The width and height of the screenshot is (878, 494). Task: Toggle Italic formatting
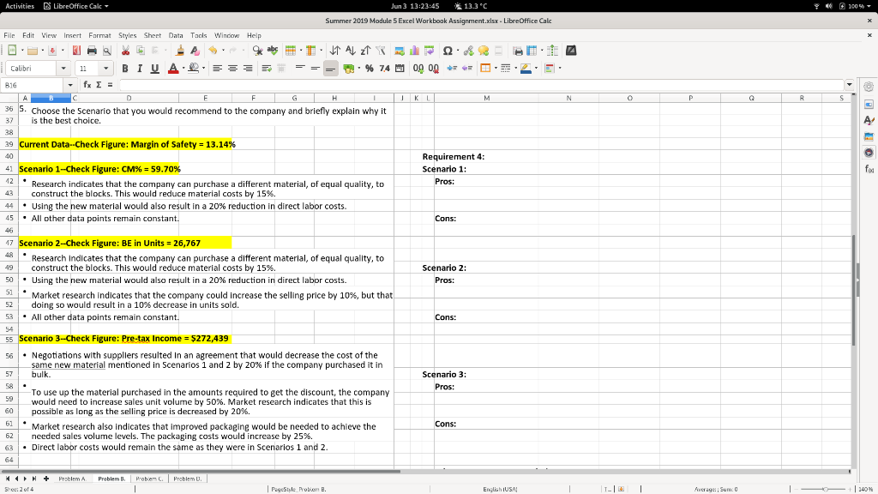pos(140,69)
